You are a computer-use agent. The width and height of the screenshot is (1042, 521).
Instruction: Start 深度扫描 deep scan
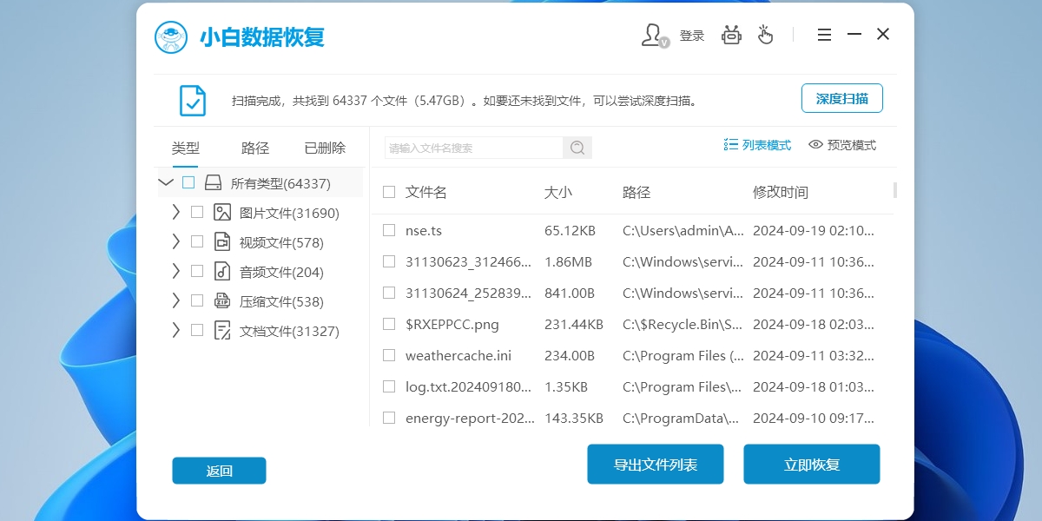pos(841,98)
